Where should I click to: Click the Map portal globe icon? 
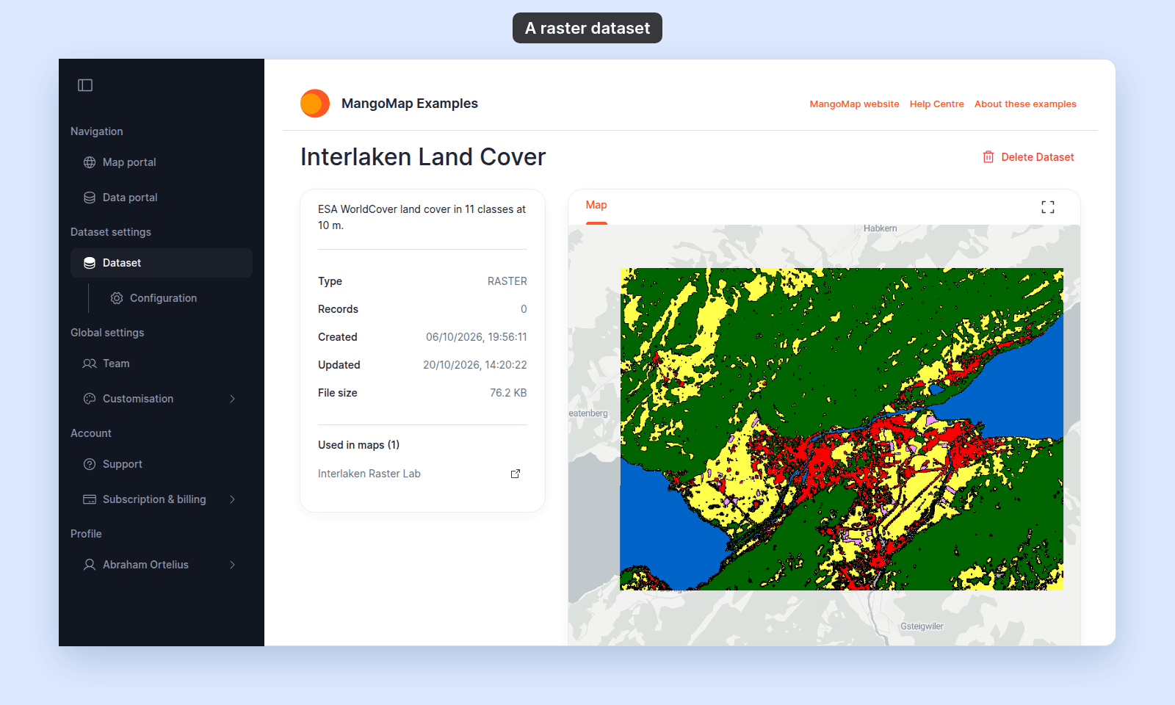coord(90,162)
